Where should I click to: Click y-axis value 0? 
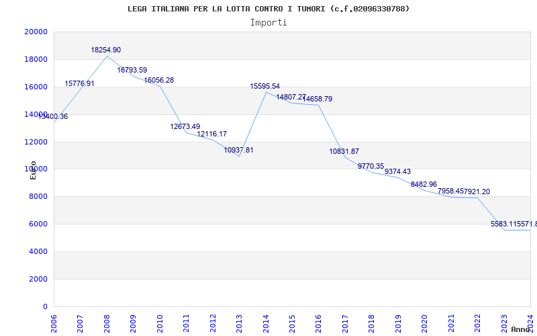pos(45,306)
